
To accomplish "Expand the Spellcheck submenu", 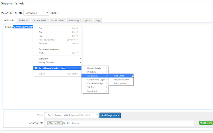I will point(57,59).
